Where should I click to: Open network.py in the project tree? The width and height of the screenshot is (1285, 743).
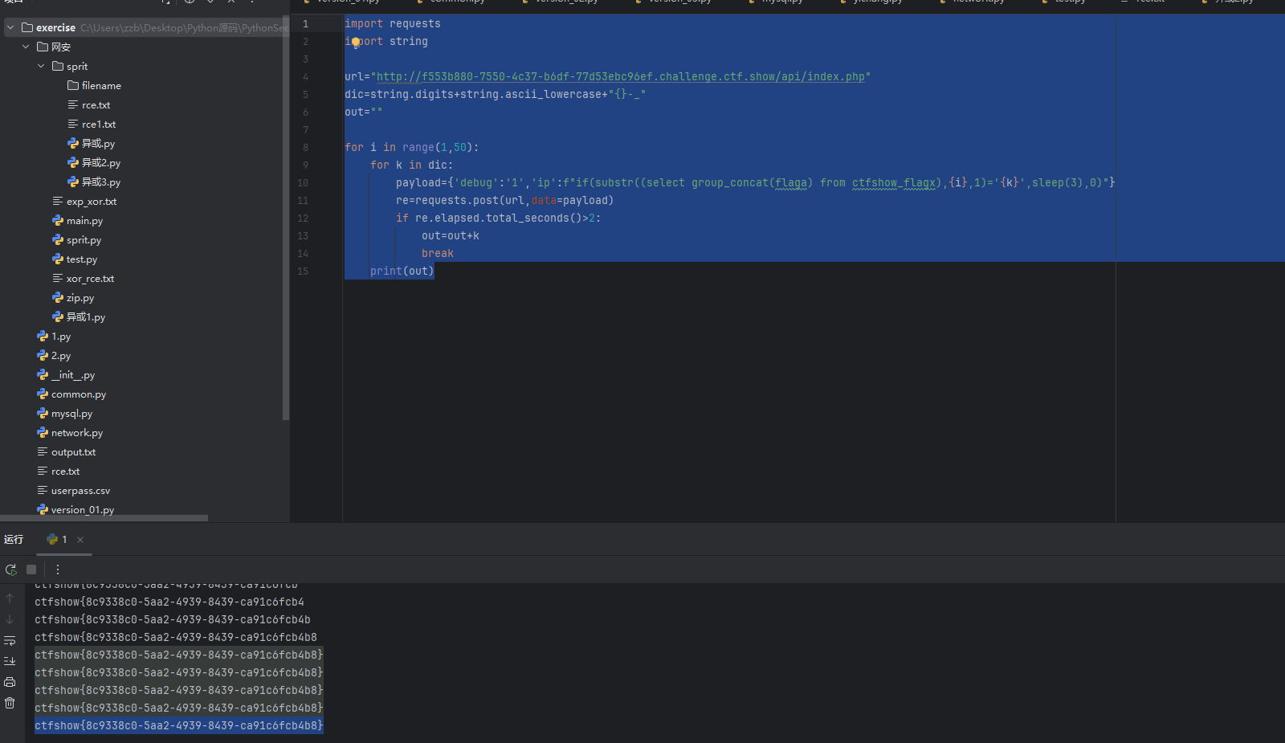pos(77,432)
